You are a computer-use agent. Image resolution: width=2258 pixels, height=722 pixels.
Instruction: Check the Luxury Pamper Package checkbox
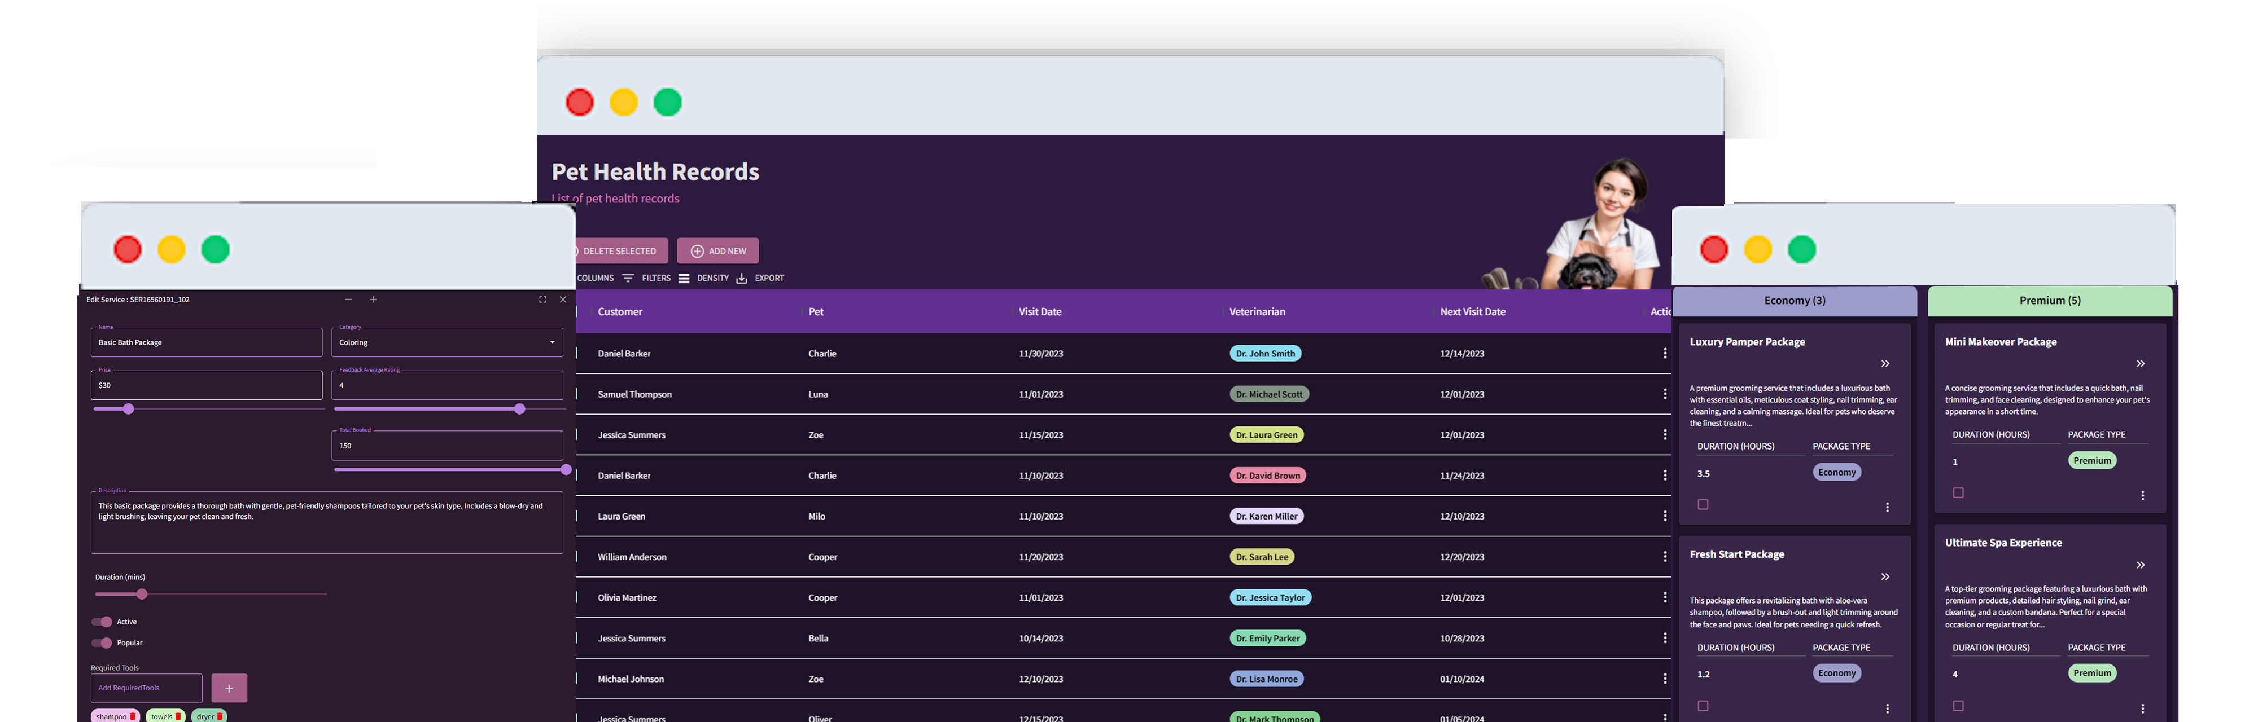click(1703, 505)
